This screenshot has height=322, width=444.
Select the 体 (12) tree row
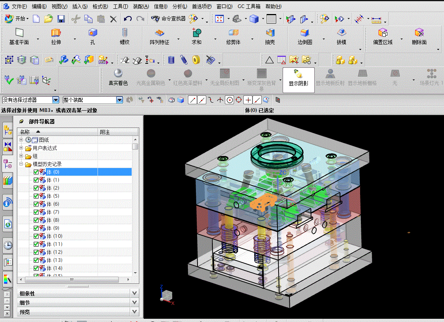pos(75,252)
